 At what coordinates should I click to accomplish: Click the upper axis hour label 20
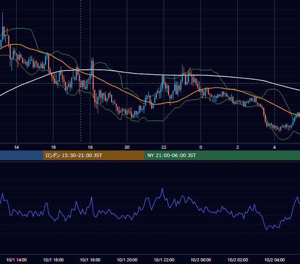[127, 147]
